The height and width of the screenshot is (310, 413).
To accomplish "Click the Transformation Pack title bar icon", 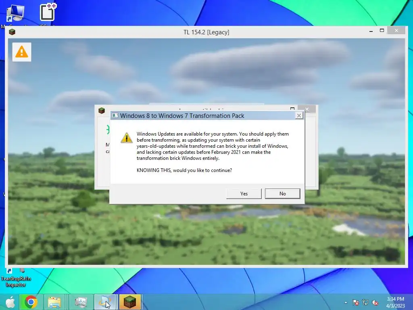I will [x=115, y=115].
